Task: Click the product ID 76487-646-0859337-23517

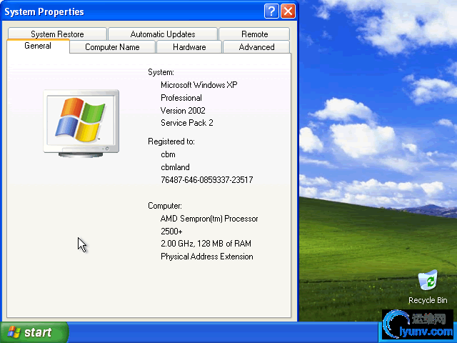Action: (x=206, y=179)
